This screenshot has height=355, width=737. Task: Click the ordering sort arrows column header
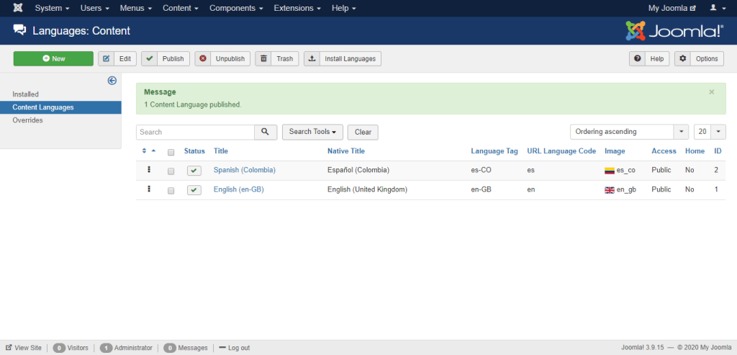pos(148,151)
